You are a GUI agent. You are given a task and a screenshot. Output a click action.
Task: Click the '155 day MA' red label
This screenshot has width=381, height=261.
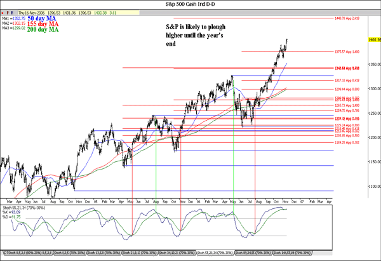coord(43,24)
